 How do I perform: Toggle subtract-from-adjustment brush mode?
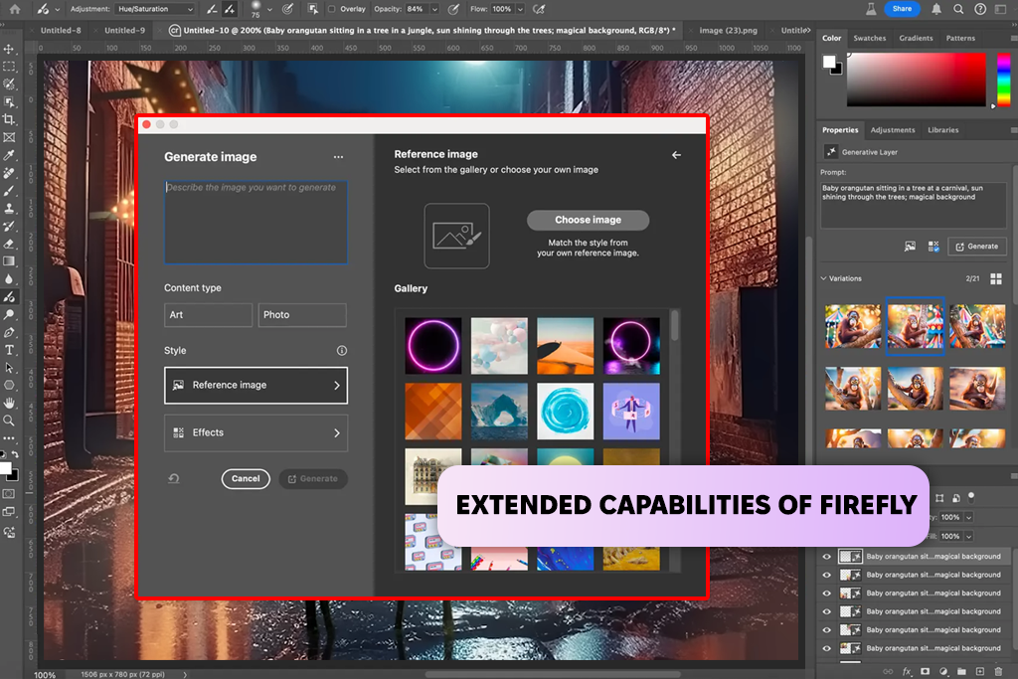coord(212,9)
